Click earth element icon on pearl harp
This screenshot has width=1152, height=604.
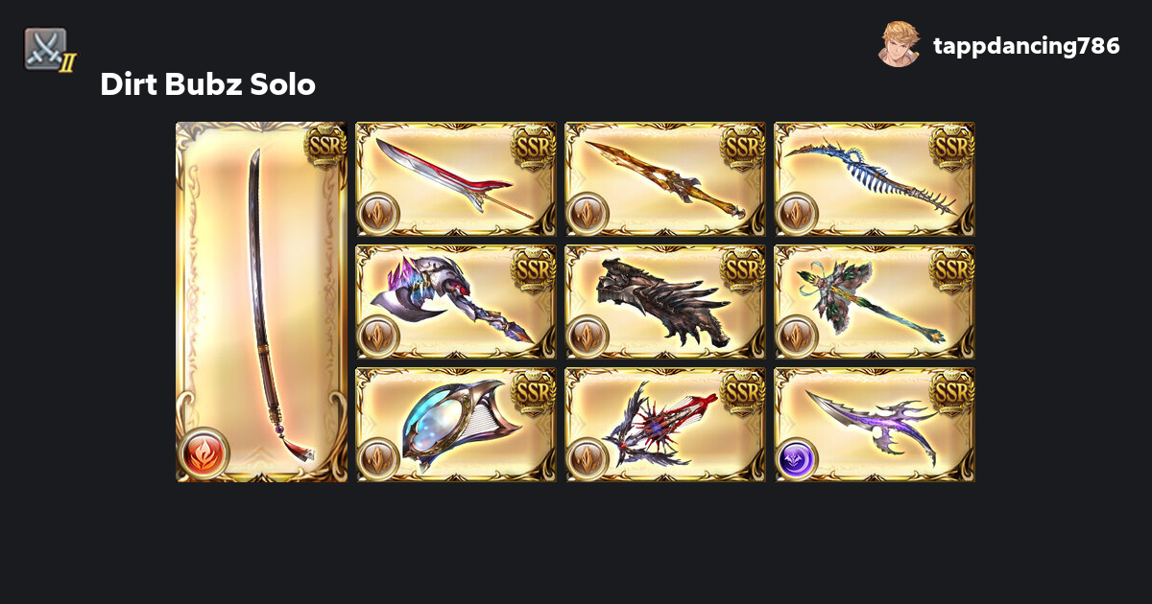click(x=378, y=458)
